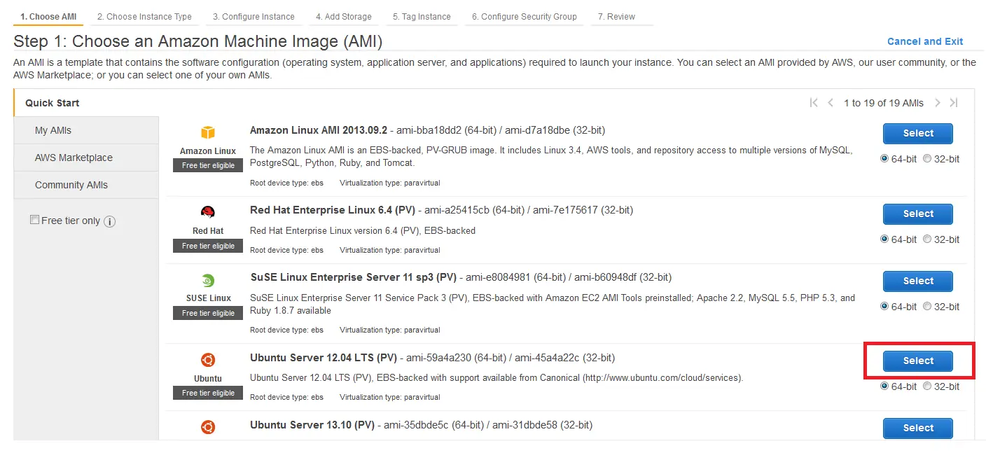Click the Red Hat logo icon

[208, 212]
